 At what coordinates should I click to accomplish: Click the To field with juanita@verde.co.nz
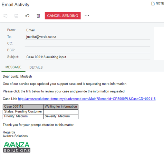pos(87,37)
